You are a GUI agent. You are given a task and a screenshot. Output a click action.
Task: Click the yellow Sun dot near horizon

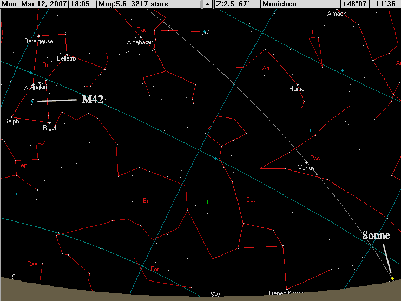coord(392,278)
